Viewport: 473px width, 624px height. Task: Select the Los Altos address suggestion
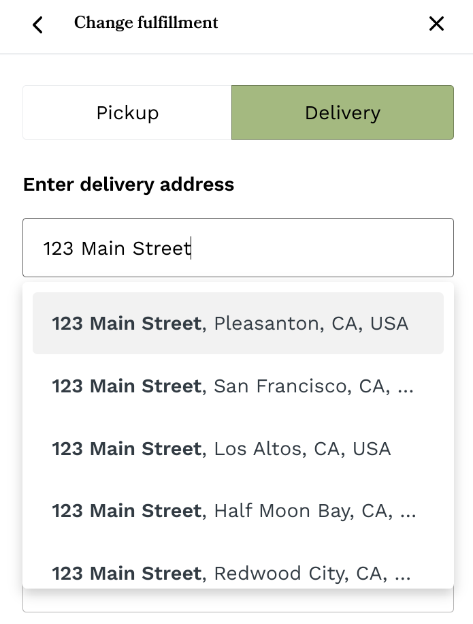point(222,449)
